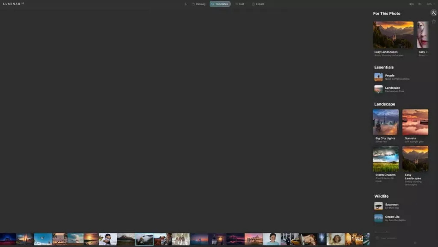Click the Storm Chasers label text
Image resolution: width=438 pixels, height=247 pixels.
(385, 175)
